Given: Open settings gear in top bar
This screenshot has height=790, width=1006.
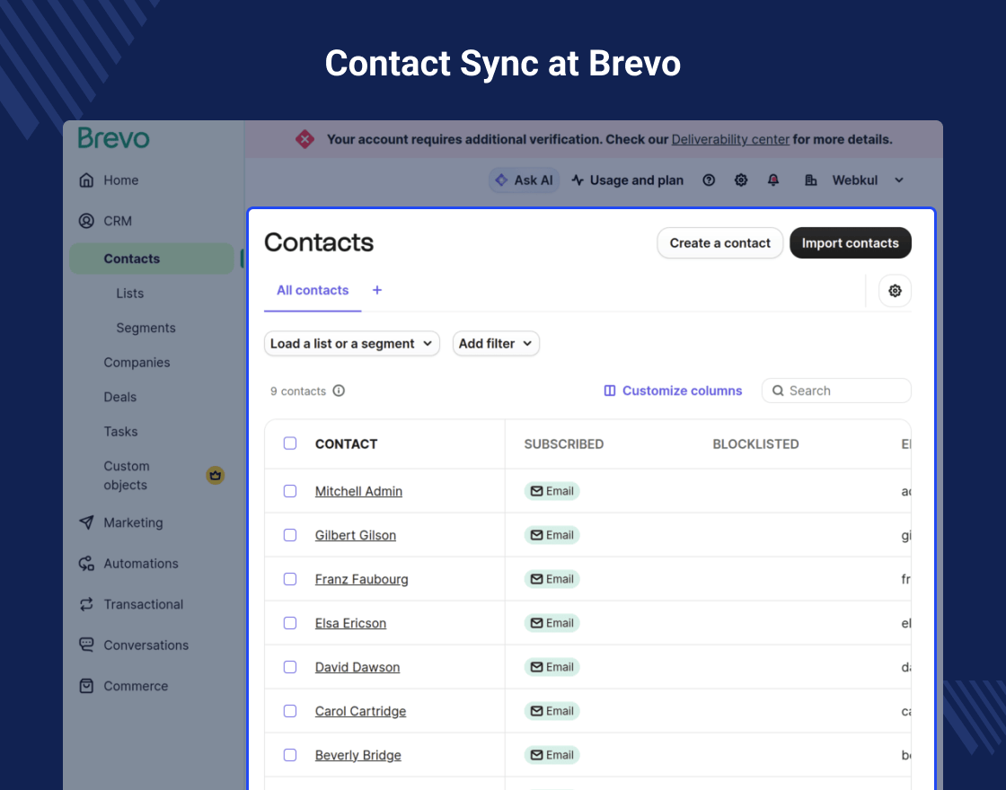Looking at the screenshot, I should [x=741, y=180].
